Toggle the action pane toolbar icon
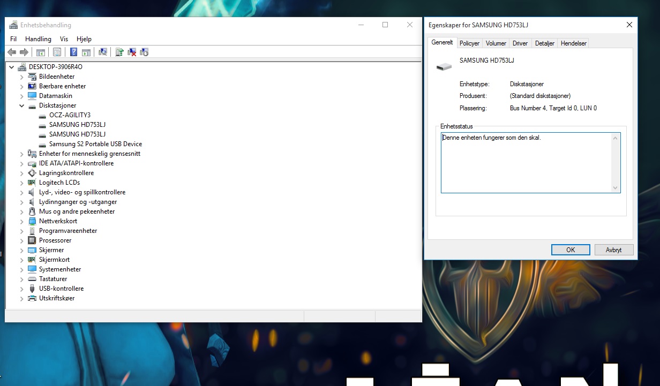 [86, 52]
